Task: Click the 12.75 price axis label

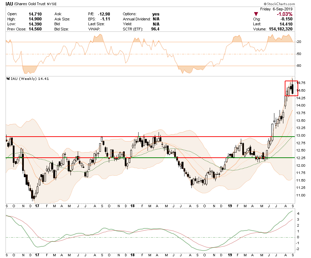Action: [x=301, y=143]
